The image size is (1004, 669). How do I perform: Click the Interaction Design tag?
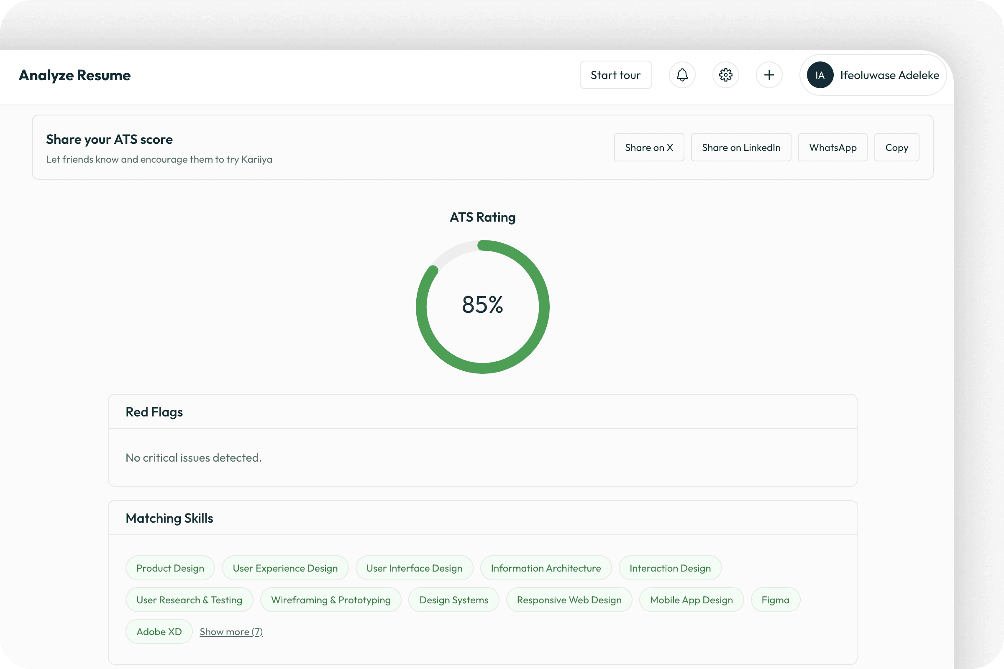pyautogui.click(x=670, y=568)
